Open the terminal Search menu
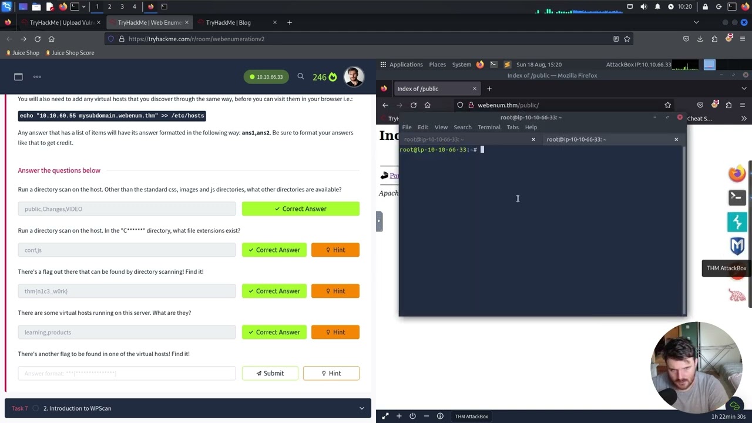The width and height of the screenshot is (752, 423). [x=462, y=127]
